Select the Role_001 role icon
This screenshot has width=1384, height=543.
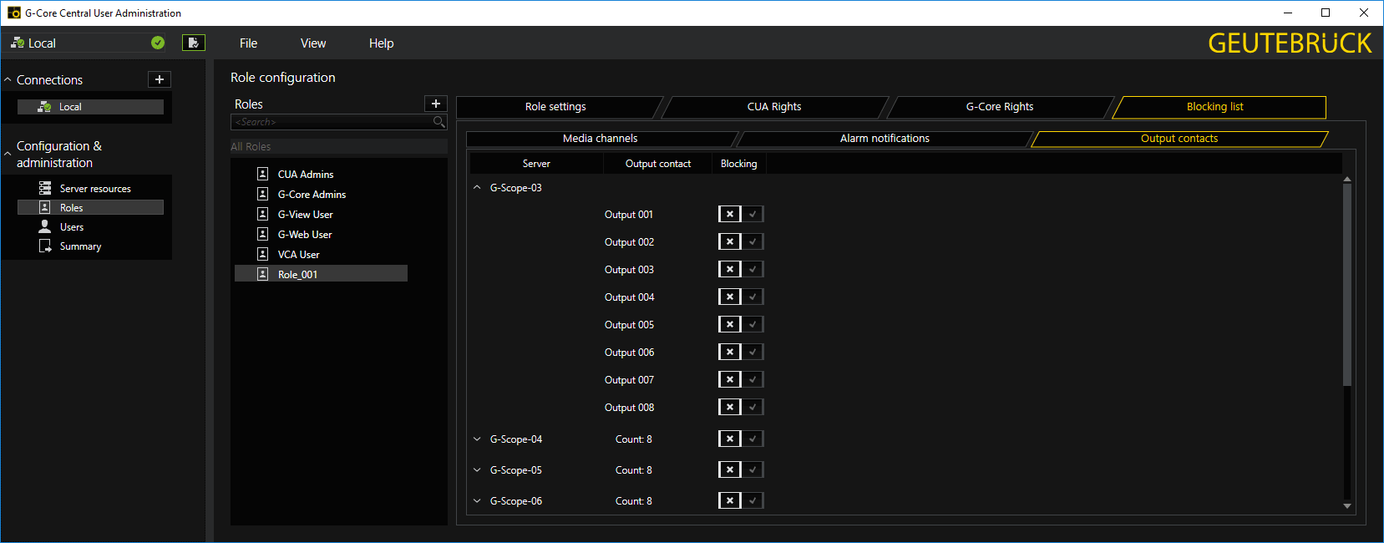(262, 274)
